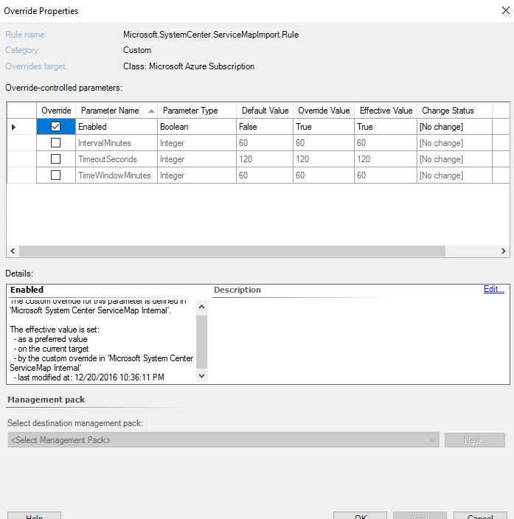Image resolution: width=514 pixels, height=519 pixels.
Task: Click the Change Status column header
Action: [454, 111]
